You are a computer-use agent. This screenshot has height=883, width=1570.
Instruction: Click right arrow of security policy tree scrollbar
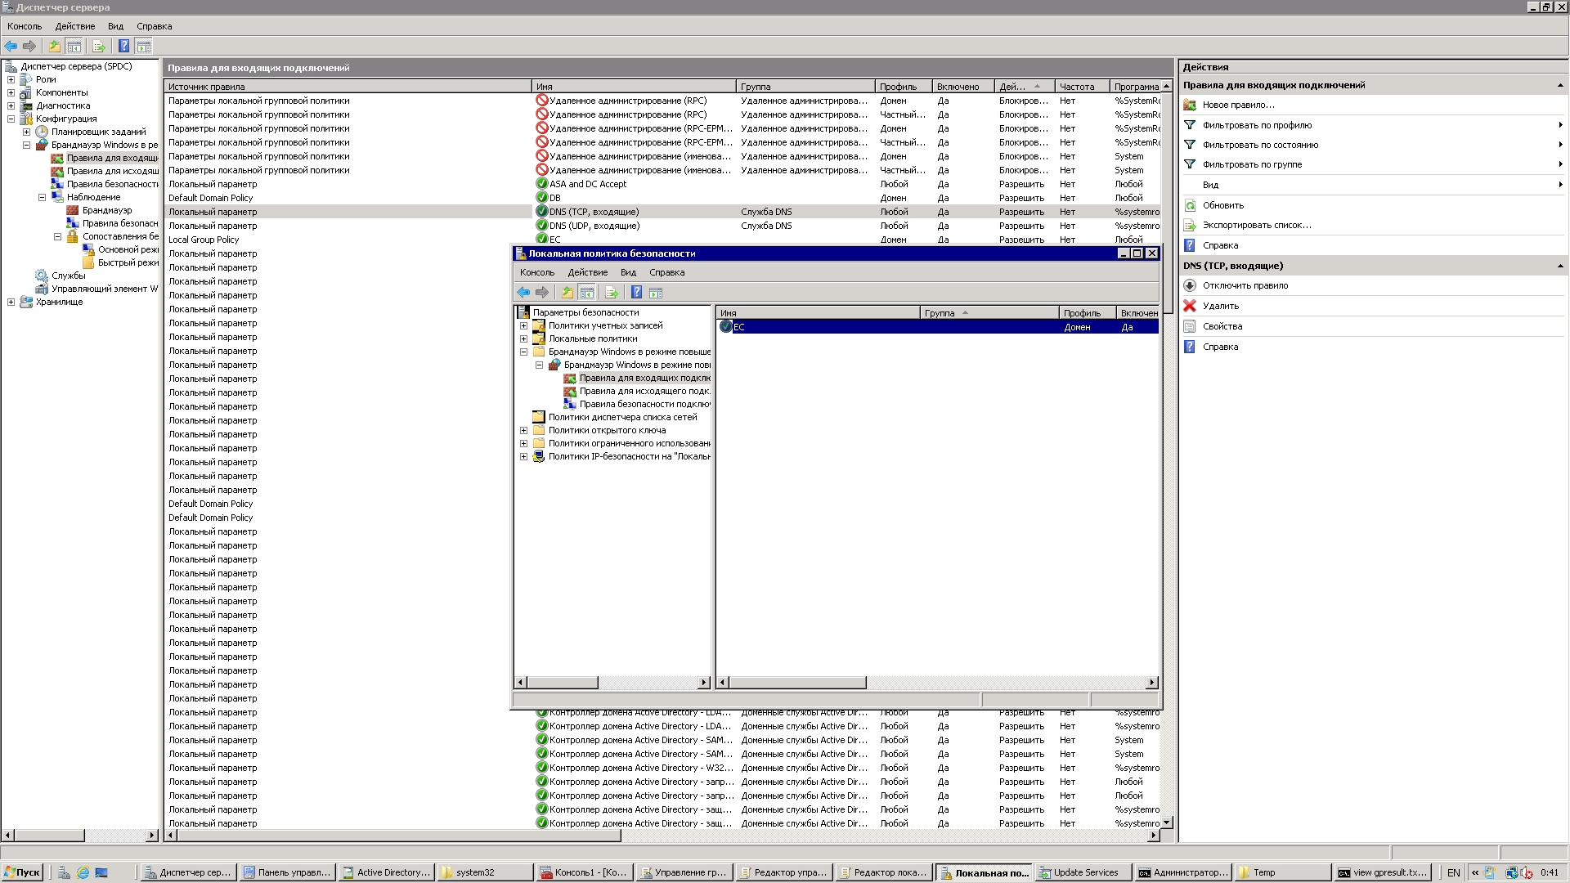[704, 683]
